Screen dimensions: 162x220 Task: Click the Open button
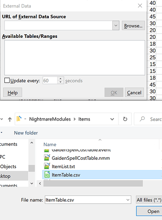[x=150, y=211]
